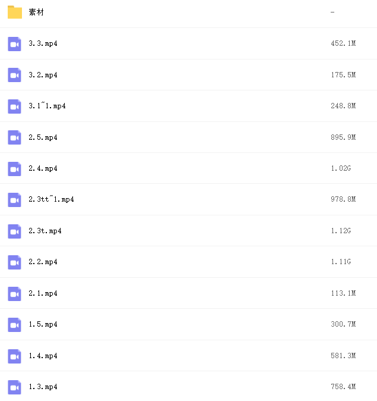Open the file named 3.2.mp4
This screenshot has width=377, height=401.
(43, 75)
